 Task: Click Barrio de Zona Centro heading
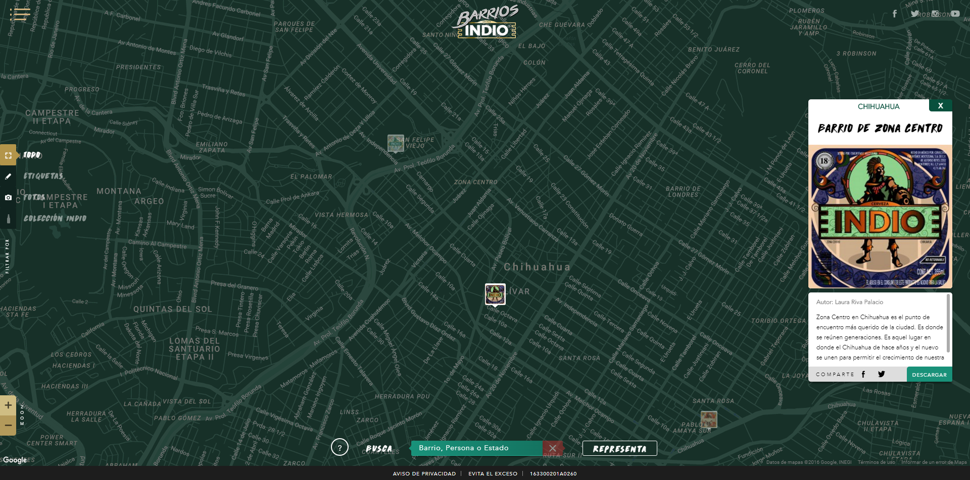(x=880, y=128)
